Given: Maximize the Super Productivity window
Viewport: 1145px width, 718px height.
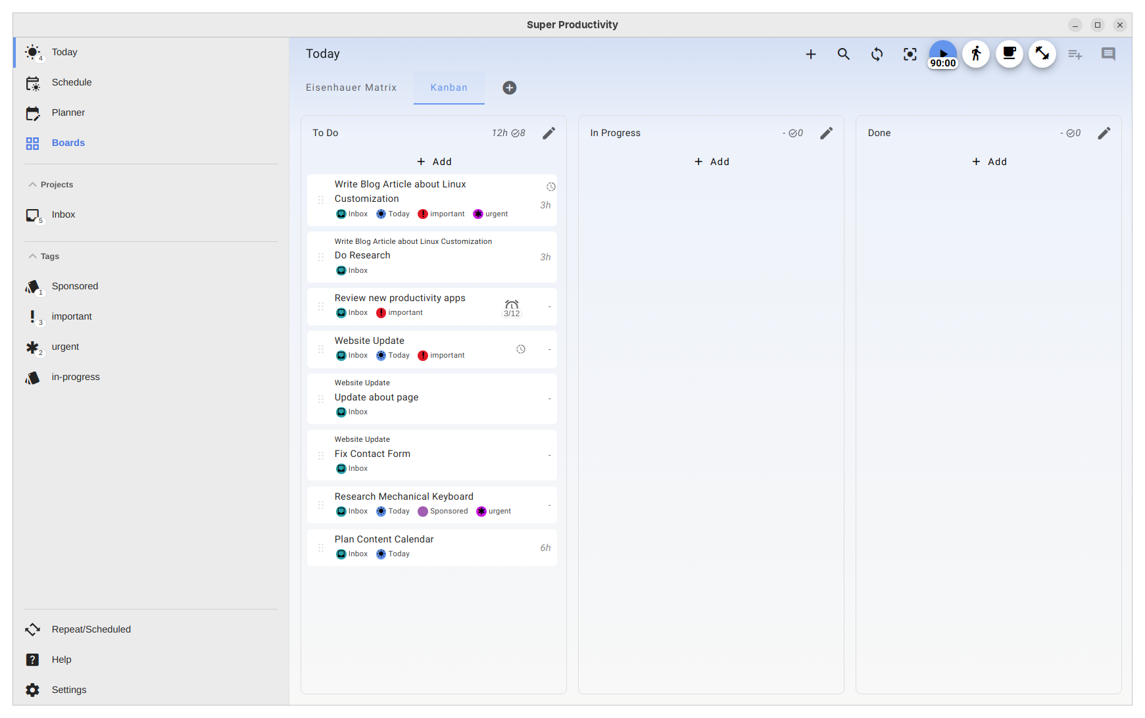Looking at the screenshot, I should (1098, 25).
